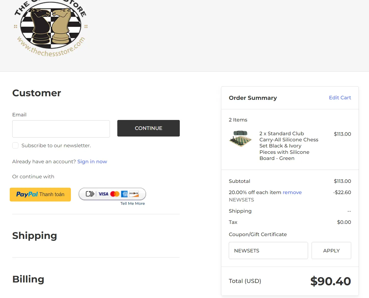Click the Discover card logo
The image size is (369, 298).
coord(134,194)
